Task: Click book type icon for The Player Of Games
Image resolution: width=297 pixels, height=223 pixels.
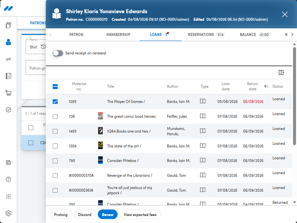Action: 203,101
